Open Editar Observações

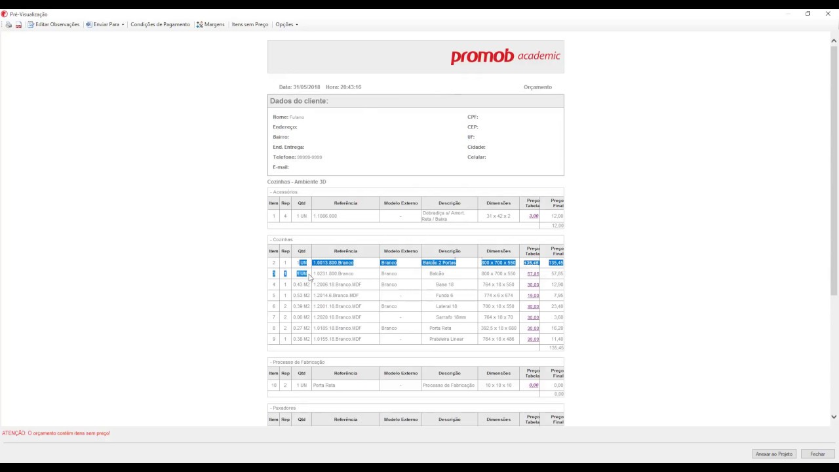point(53,25)
